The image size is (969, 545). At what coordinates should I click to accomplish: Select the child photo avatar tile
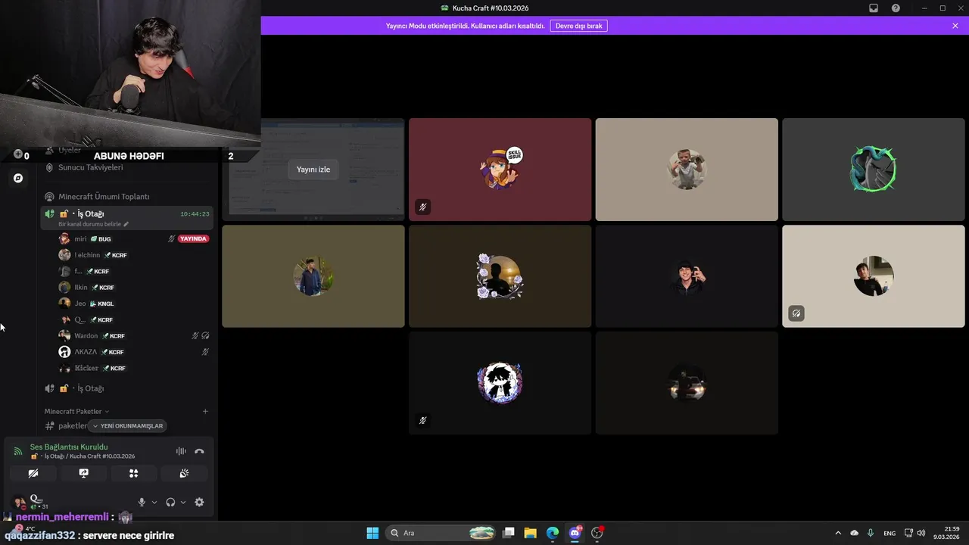tap(687, 170)
